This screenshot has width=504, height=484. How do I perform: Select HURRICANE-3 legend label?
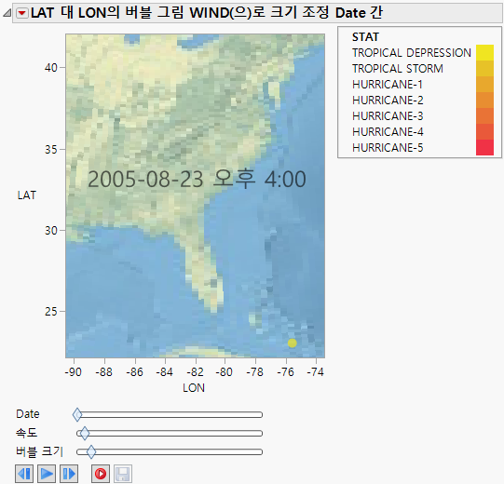pos(388,115)
